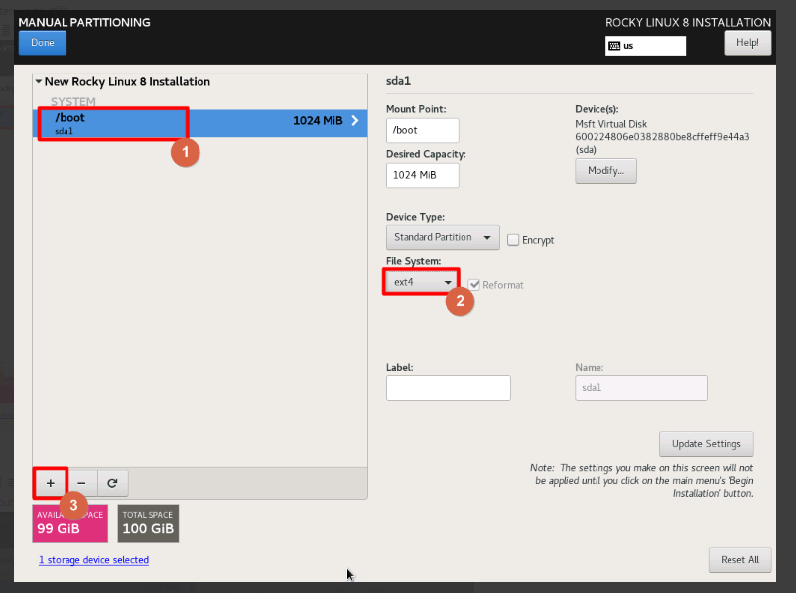
Task: Click MANUAL PARTITIONING title text
Action: [84, 23]
